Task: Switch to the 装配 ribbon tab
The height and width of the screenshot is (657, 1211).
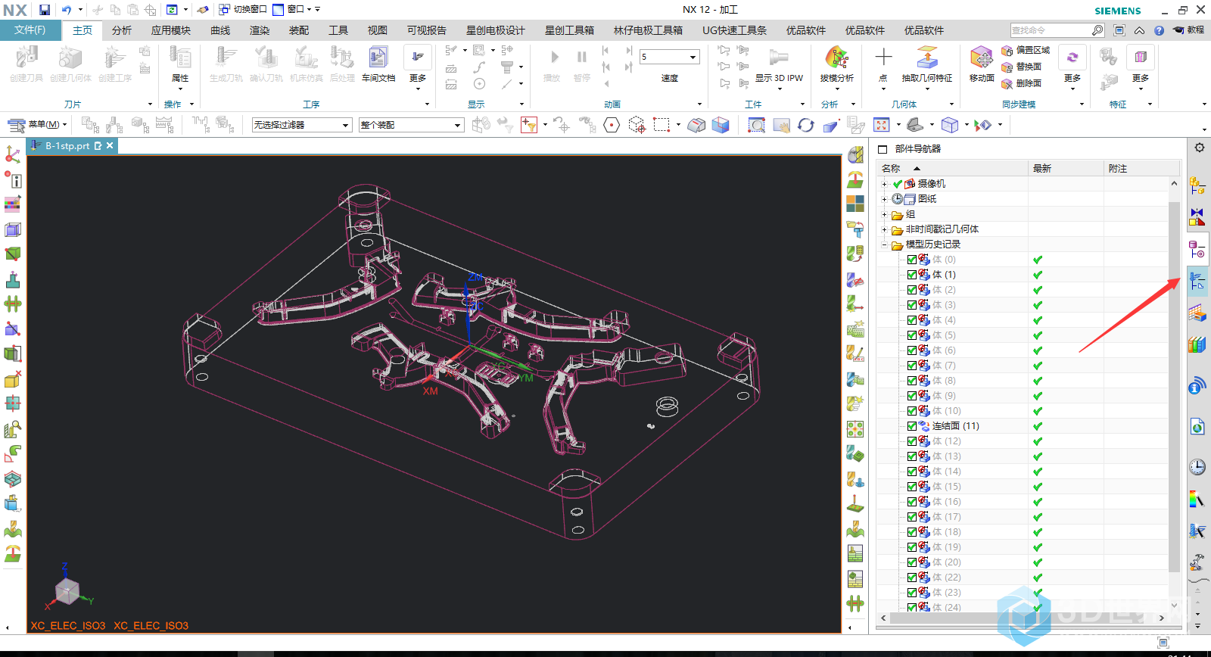Action: [299, 30]
